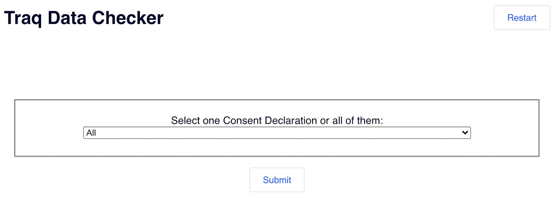This screenshot has height=198, width=558.
Task: Click the down caret of the select
Action: coord(465,133)
